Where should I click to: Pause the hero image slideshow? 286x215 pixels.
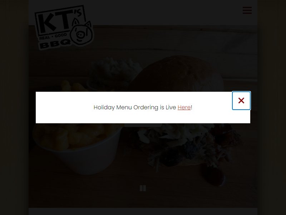(143, 188)
